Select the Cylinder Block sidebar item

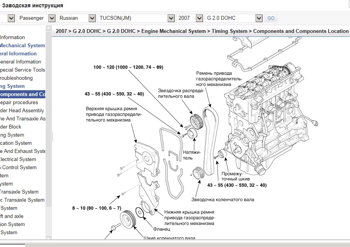[11, 127]
